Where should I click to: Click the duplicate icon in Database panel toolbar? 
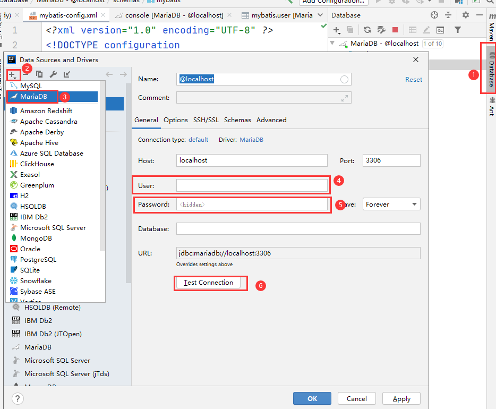[x=350, y=30]
